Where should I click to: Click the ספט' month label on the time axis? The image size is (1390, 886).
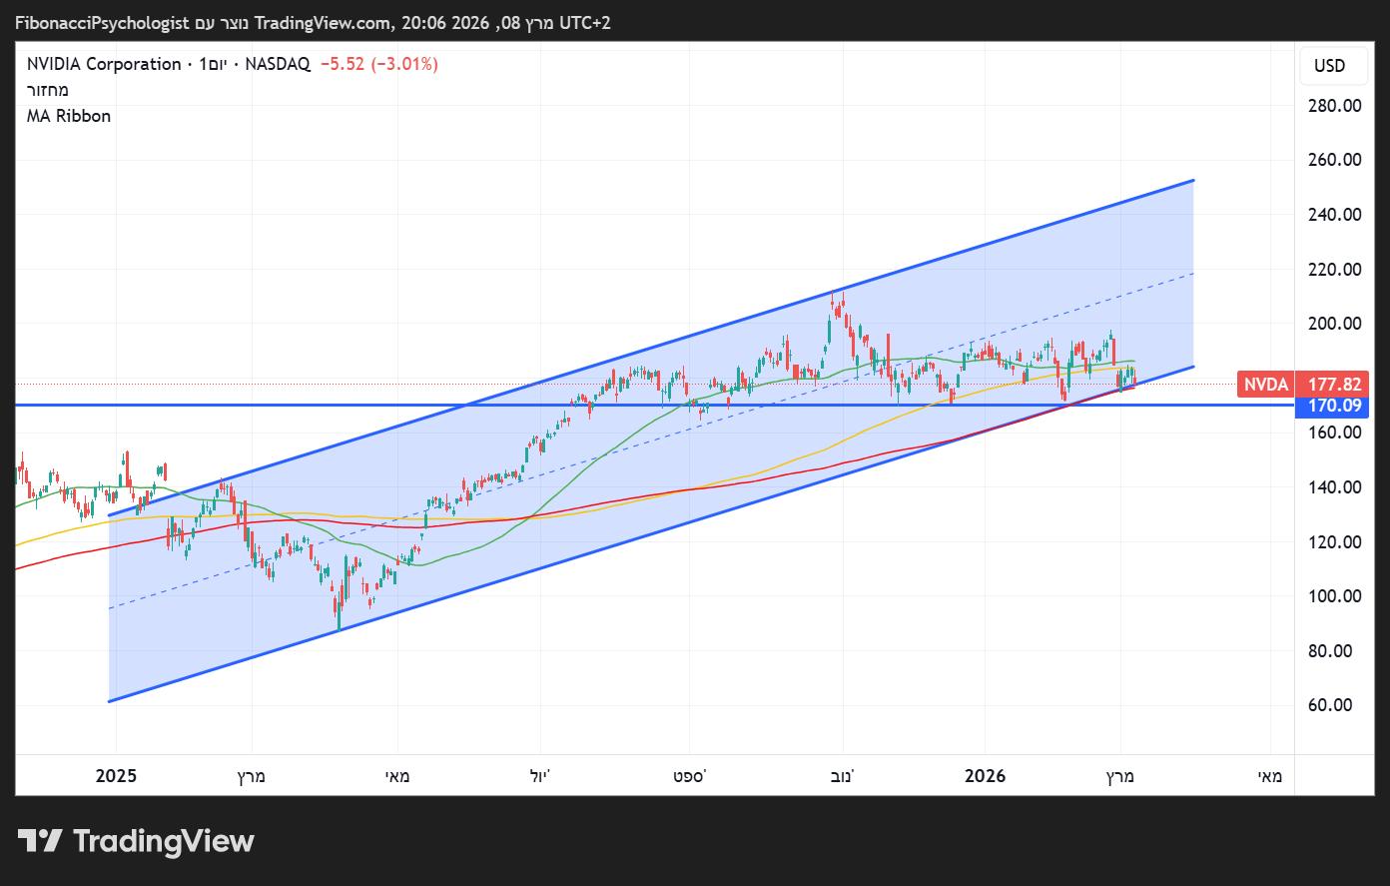689,776
